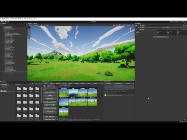Open the Audio tab in MicroVerse Browser
Image resolution: width=187 pixels, height=140 pixels.
(70, 83)
